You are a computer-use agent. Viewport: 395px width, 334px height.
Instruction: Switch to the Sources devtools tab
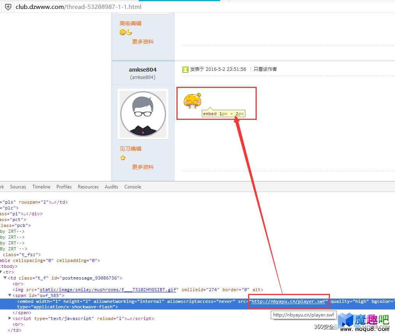(18, 187)
